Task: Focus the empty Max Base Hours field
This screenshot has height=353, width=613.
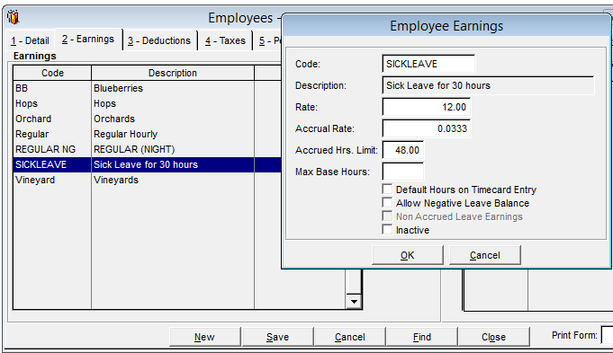Action: 403,172
